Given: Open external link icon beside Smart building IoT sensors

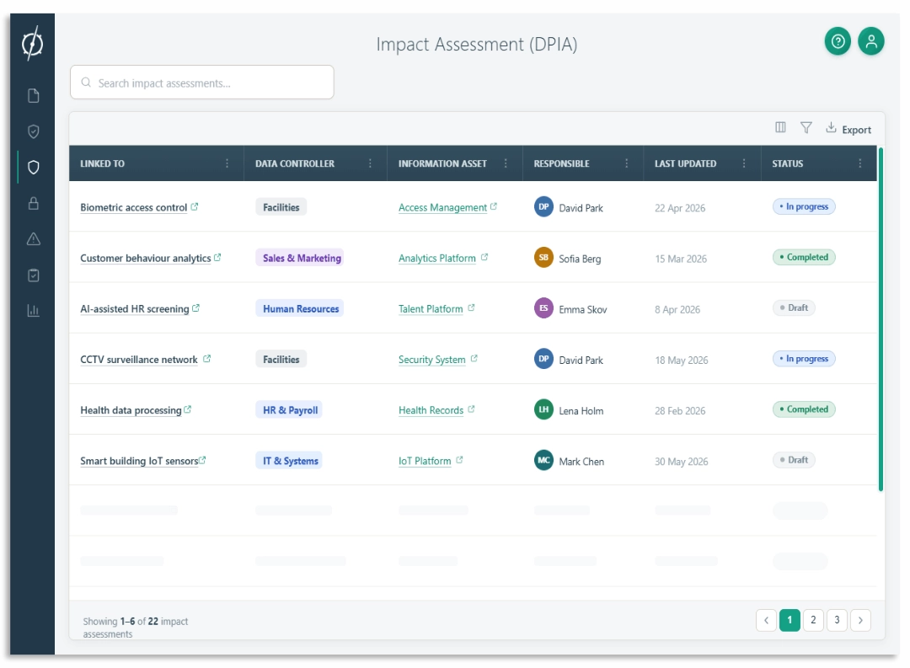Looking at the screenshot, I should (x=202, y=460).
